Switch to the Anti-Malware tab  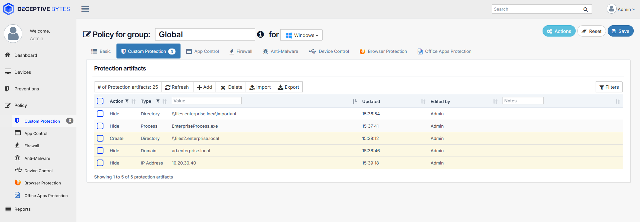tap(280, 51)
